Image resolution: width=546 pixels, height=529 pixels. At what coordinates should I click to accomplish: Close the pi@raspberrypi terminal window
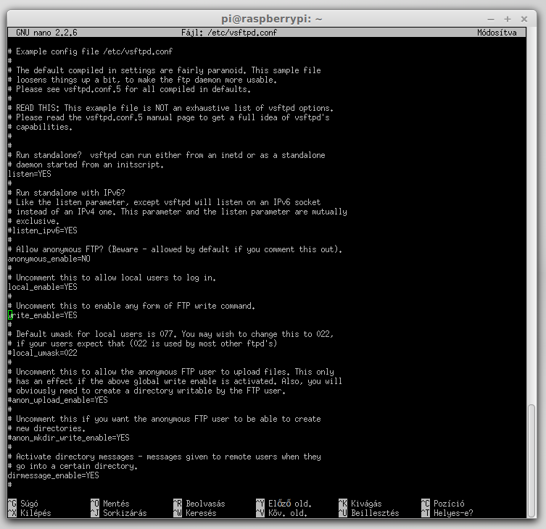[524, 19]
